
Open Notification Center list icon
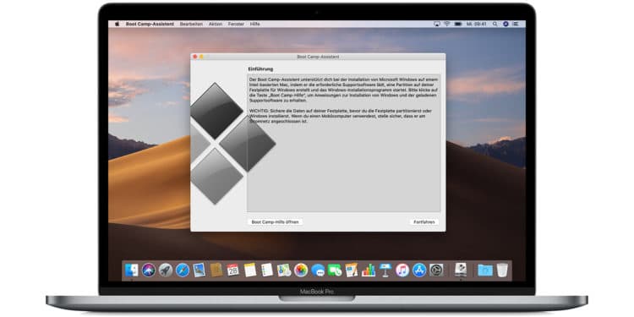pos(516,24)
